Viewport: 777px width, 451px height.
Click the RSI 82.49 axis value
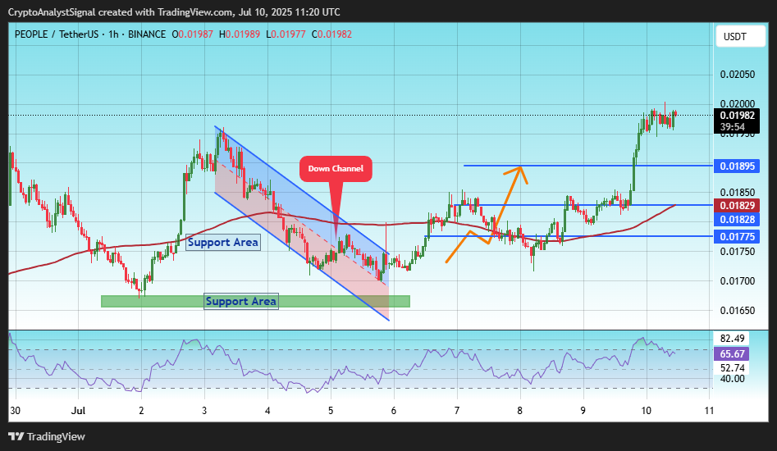pyautogui.click(x=732, y=339)
